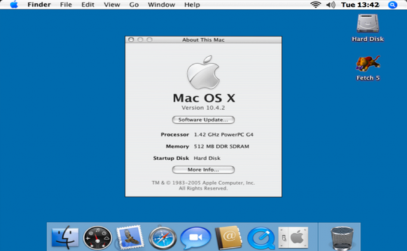Screen dimensions: 407x251
Task: Click the 512 MB DDR SDRAM value
Action: click(x=221, y=147)
